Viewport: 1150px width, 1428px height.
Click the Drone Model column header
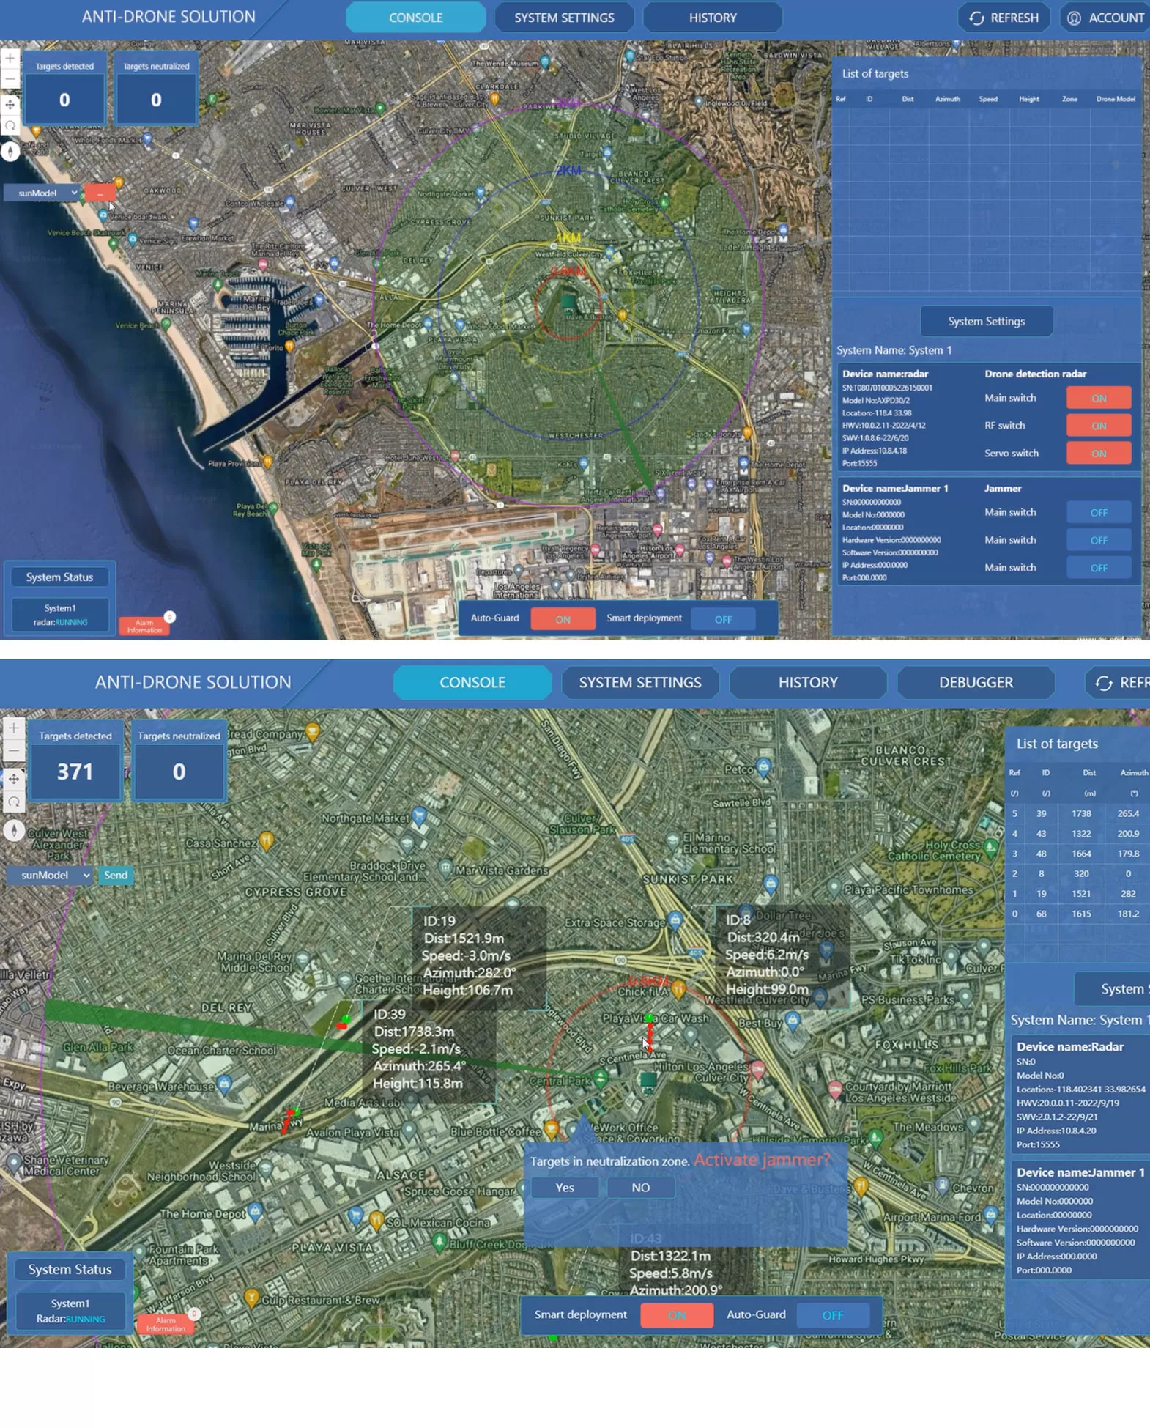pyautogui.click(x=1116, y=99)
